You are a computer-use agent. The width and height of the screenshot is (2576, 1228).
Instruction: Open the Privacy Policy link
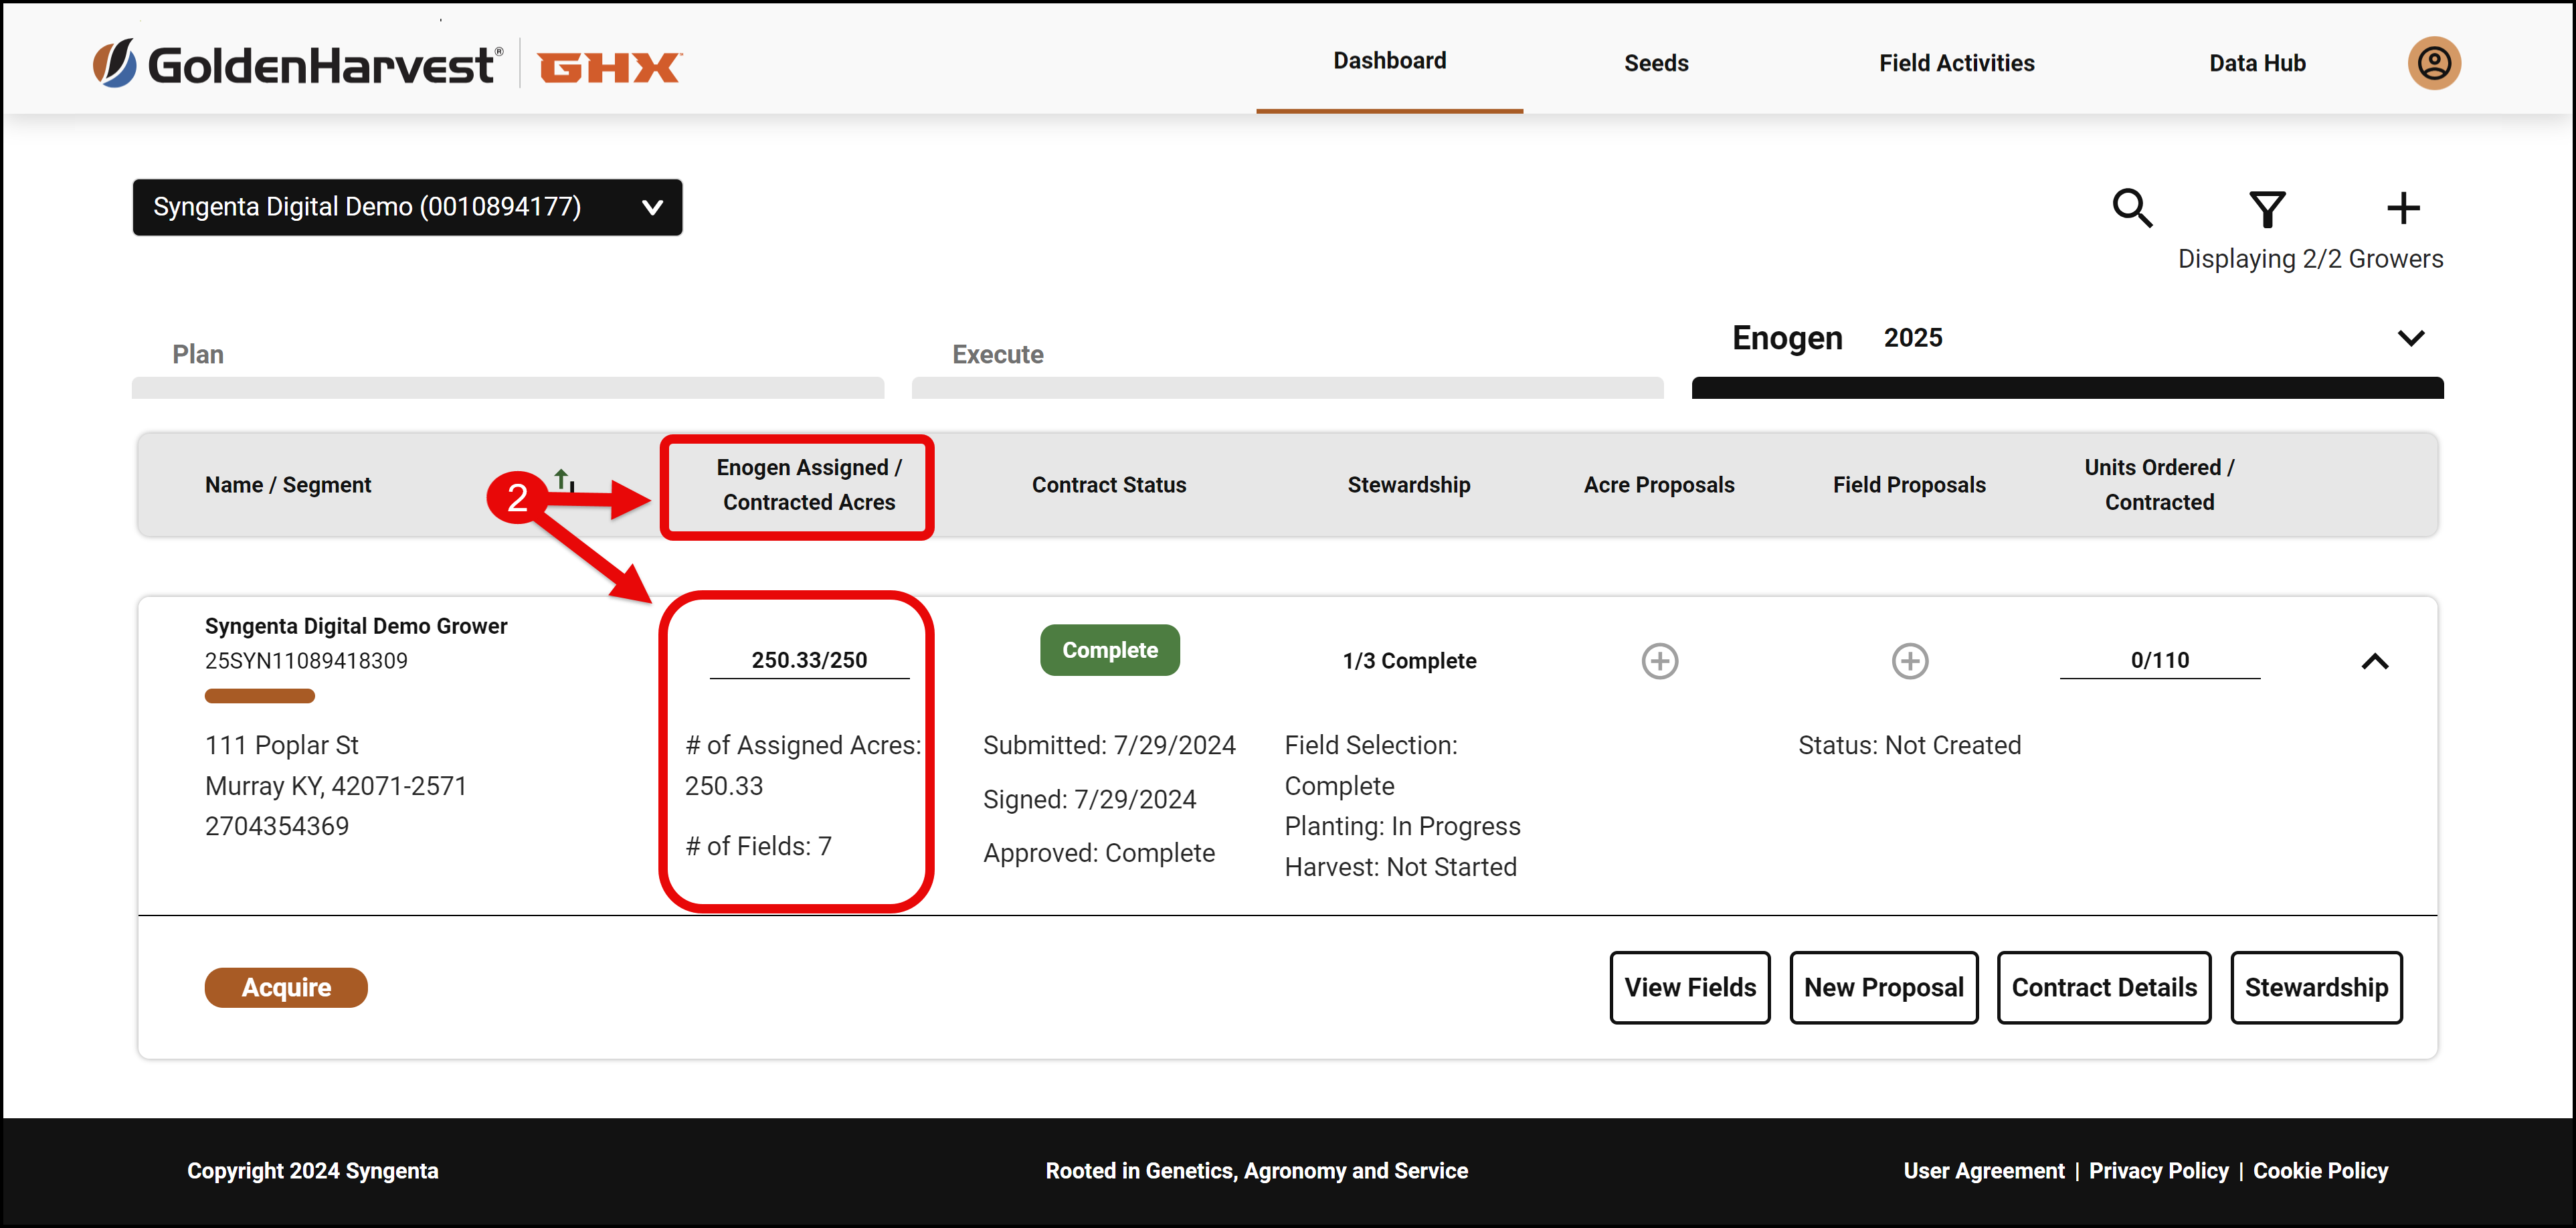tap(2158, 1170)
